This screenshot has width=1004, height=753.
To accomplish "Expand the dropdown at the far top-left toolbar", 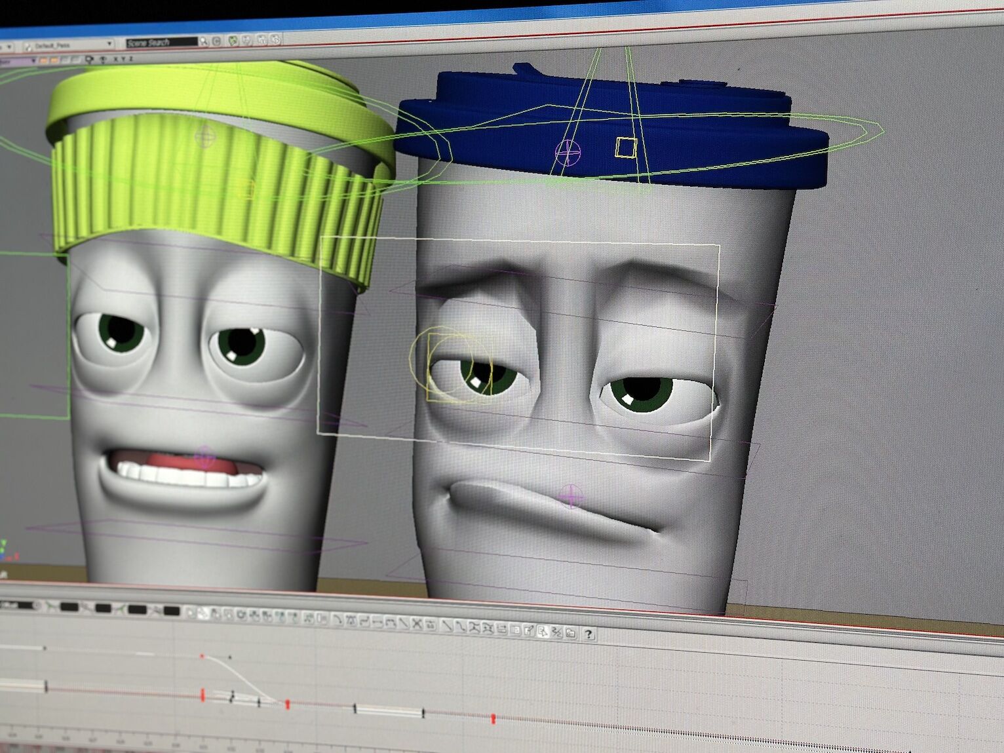I will point(9,46).
